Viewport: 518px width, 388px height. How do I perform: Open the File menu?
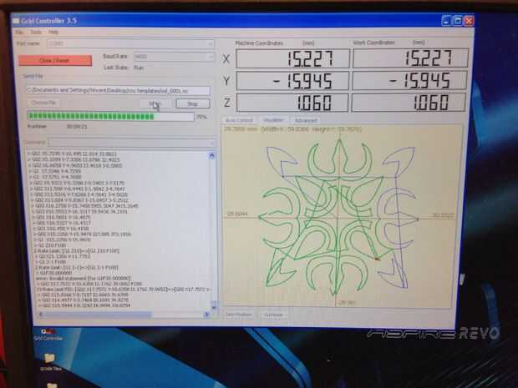pos(19,33)
